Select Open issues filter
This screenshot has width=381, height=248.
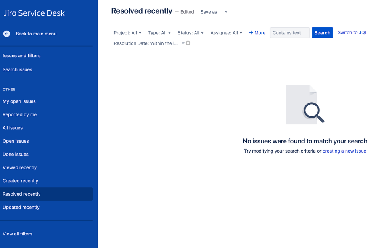pos(16,141)
